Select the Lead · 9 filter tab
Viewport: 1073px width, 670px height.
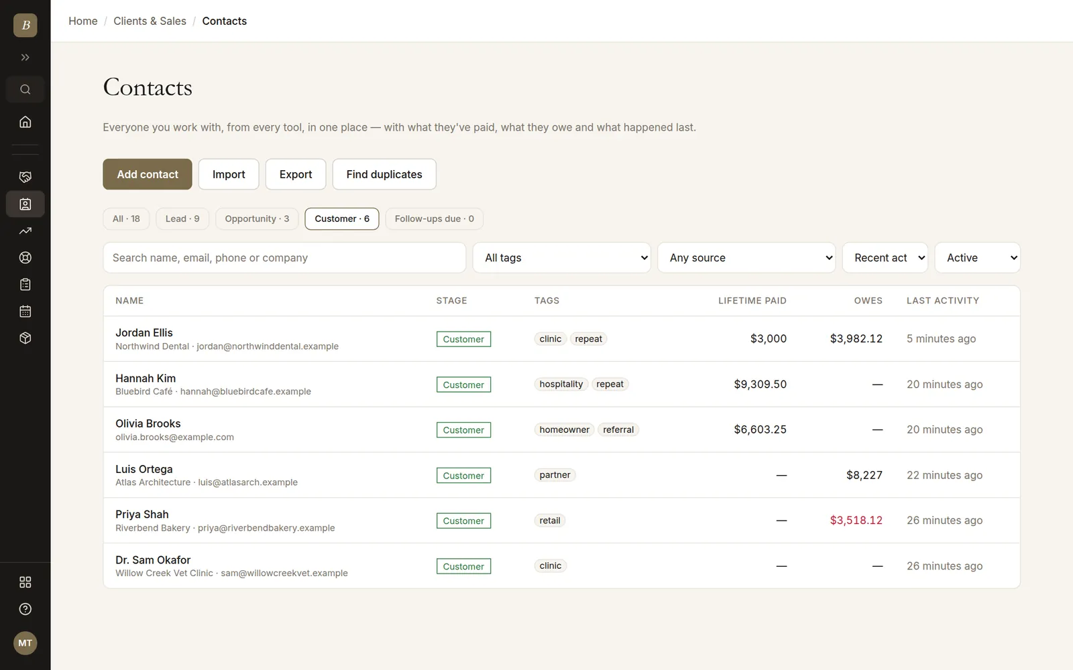tap(182, 219)
